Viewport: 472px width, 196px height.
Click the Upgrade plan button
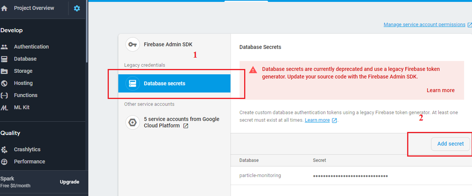(70, 182)
